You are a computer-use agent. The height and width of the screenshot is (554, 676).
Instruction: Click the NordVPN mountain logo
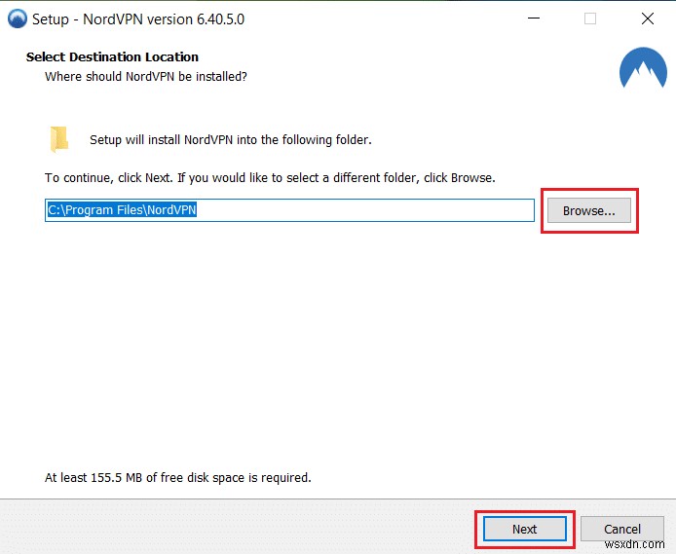tap(643, 67)
